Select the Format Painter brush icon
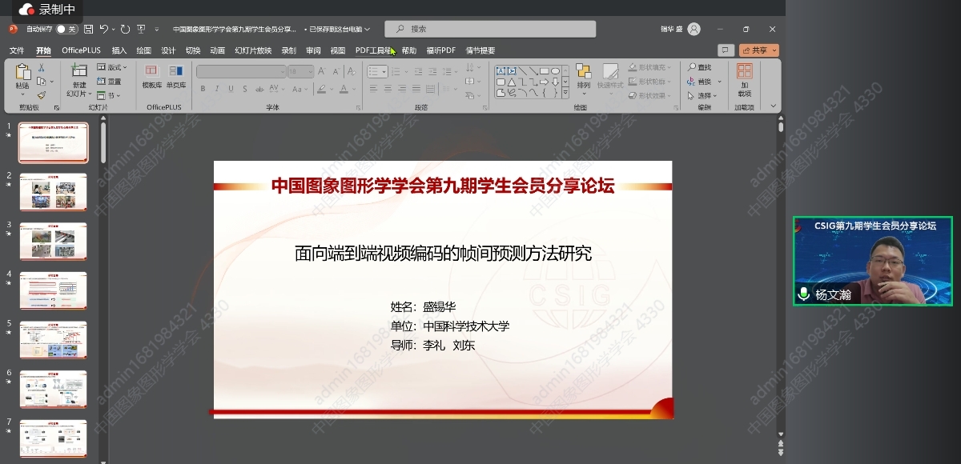The width and height of the screenshot is (961, 464). point(42,94)
